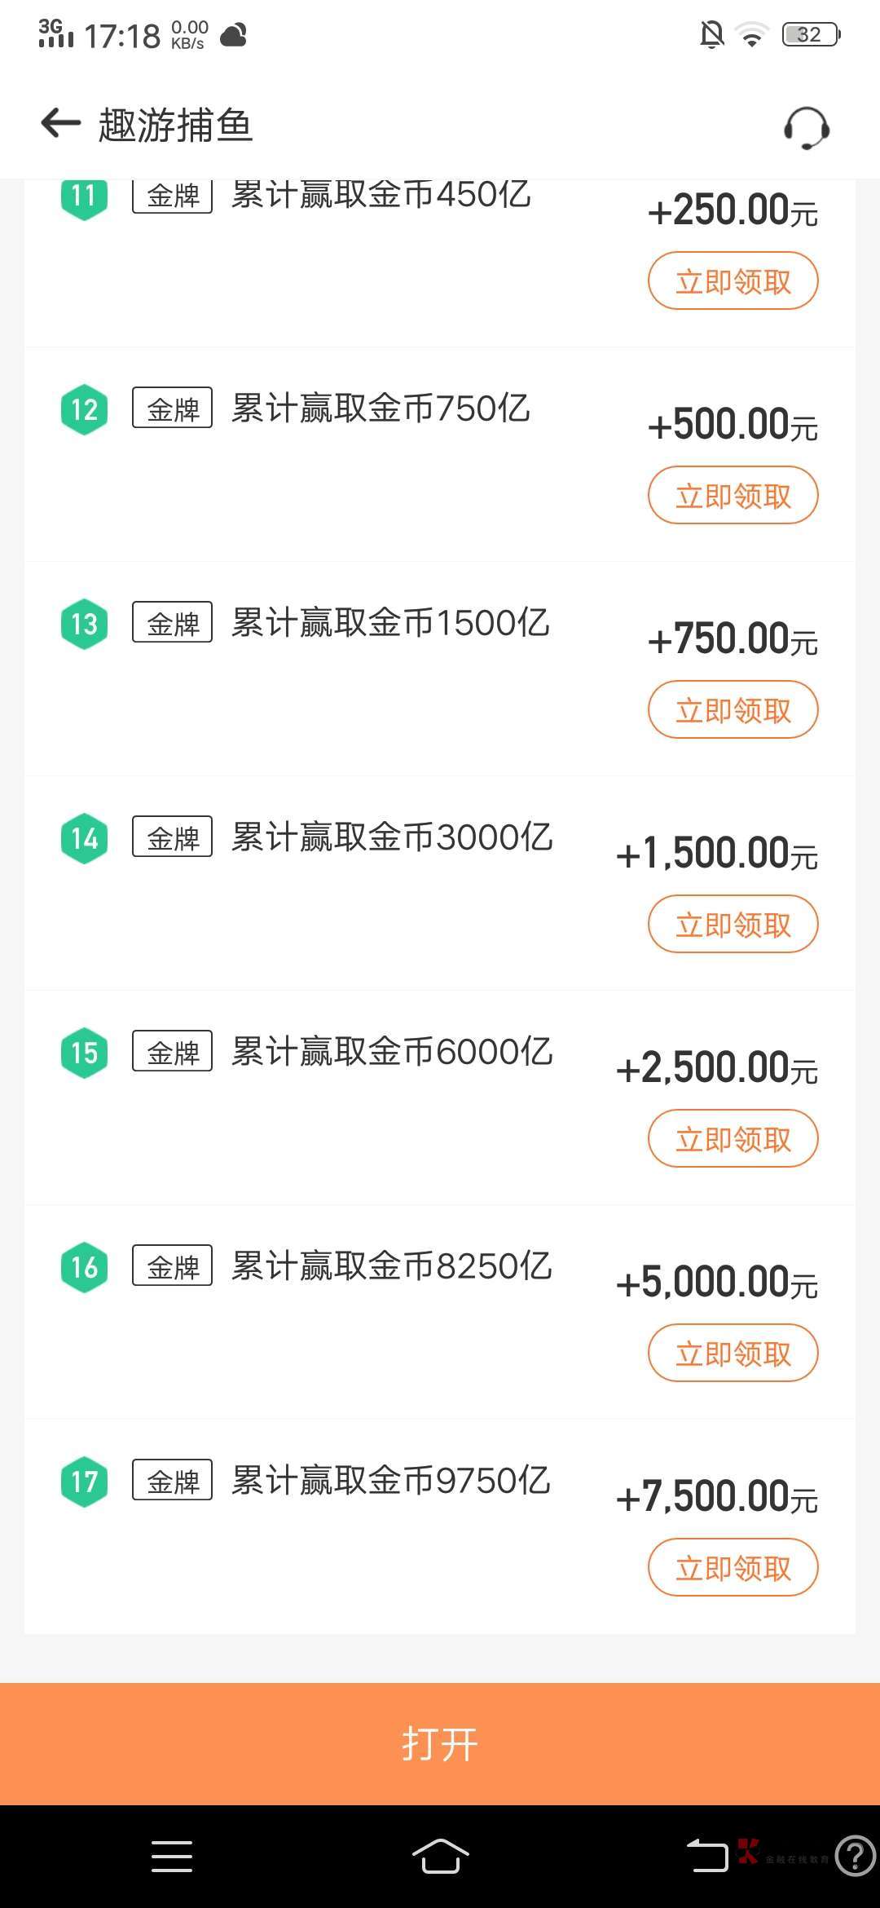Tap Android recent apps menu icon
The image size is (880, 1908).
coord(172,1856)
